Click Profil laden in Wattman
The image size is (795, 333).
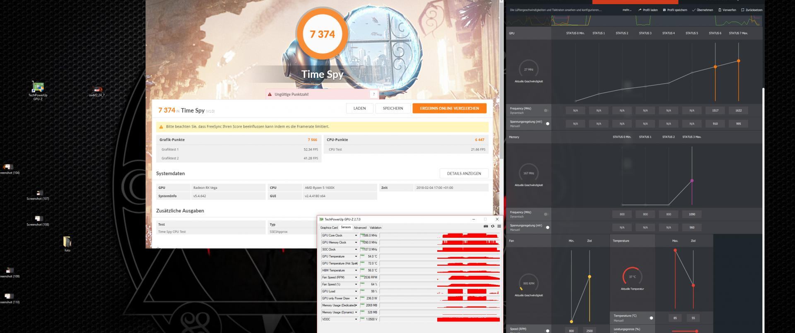point(648,10)
